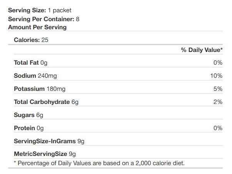Click the 10% daily value for Sodium
Viewport: 232px width, 174px height.
216,76
